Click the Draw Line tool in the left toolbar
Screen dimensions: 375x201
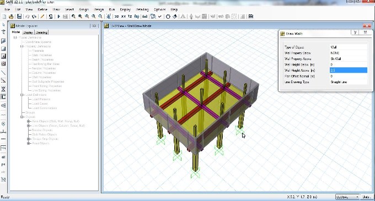click(3, 72)
